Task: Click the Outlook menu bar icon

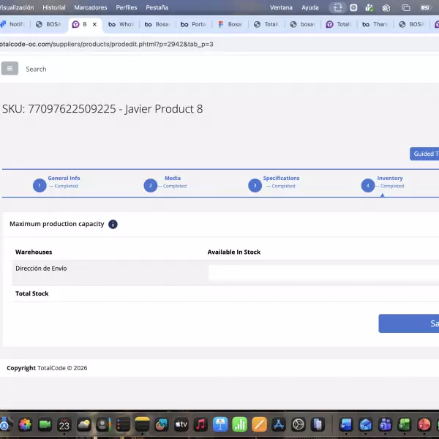Action: click(x=386, y=8)
